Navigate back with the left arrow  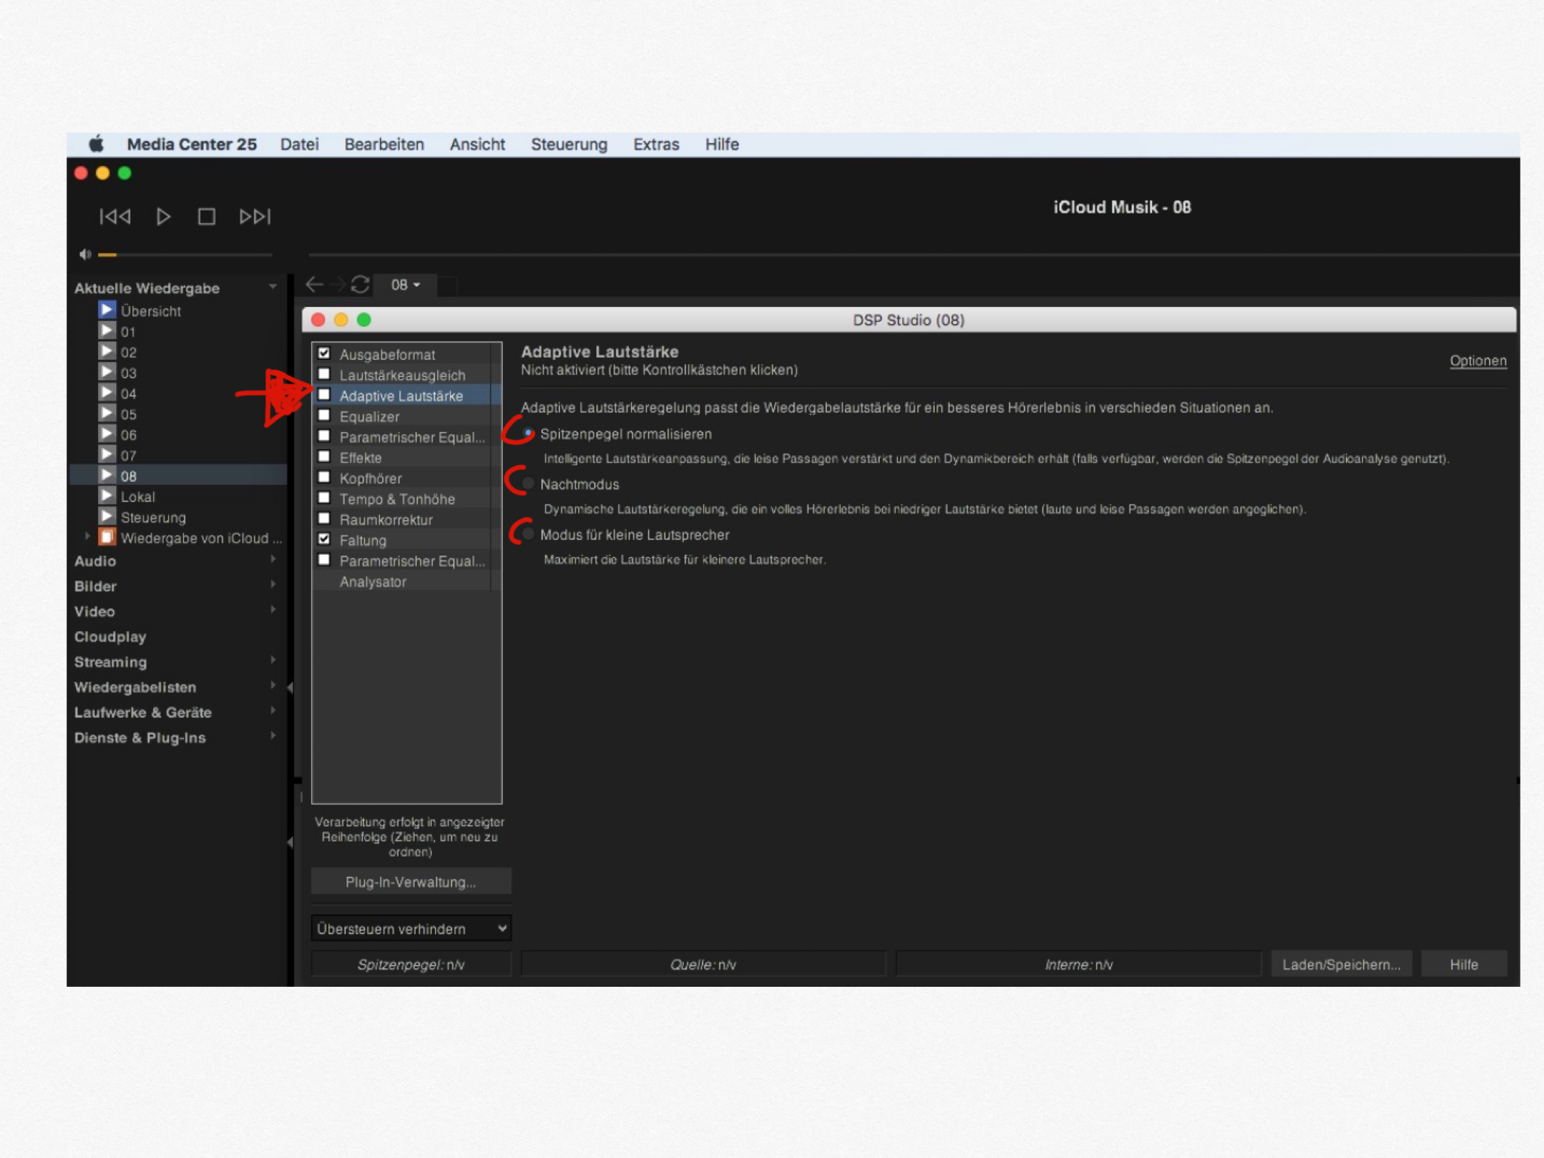point(314,284)
